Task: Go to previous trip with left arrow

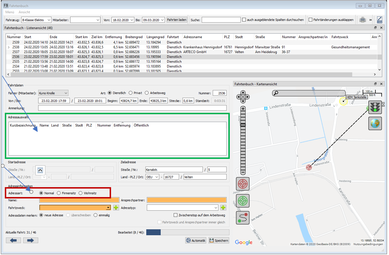Action: coord(13,240)
